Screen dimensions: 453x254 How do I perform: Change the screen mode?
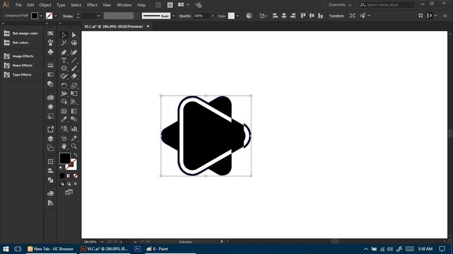pyautogui.click(x=69, y=192)
